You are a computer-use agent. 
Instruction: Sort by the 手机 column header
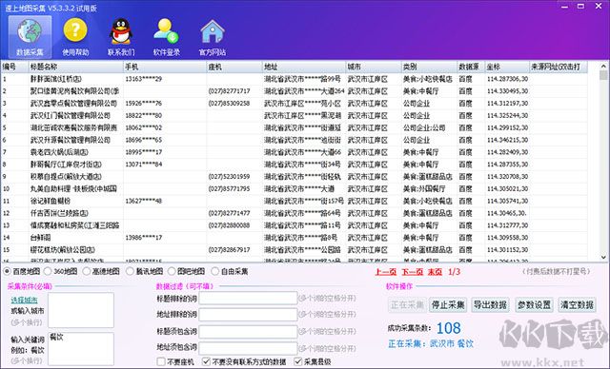click(x=165, y=67)
